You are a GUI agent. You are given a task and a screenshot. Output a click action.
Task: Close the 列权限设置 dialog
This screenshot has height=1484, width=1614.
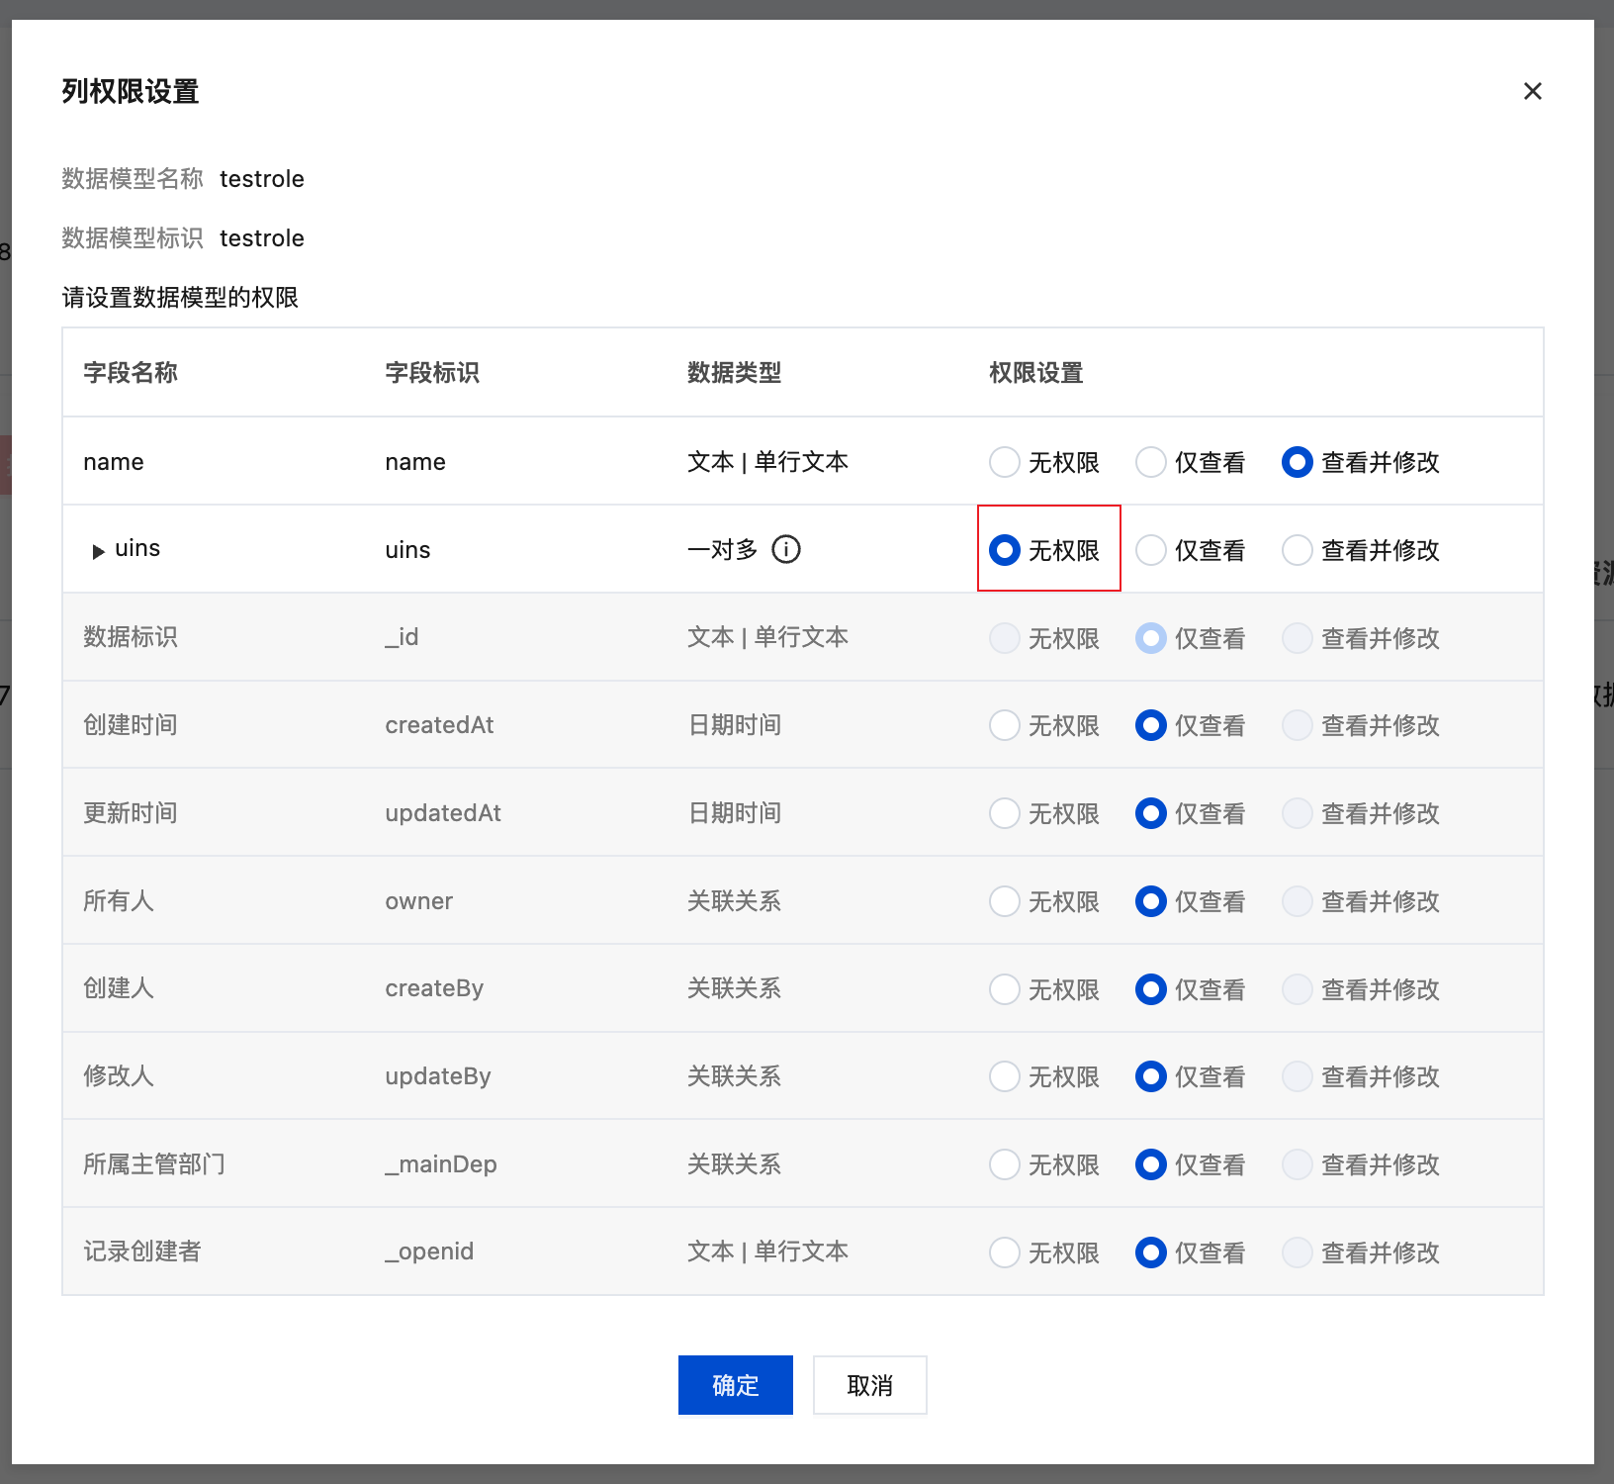(1532, 91)
